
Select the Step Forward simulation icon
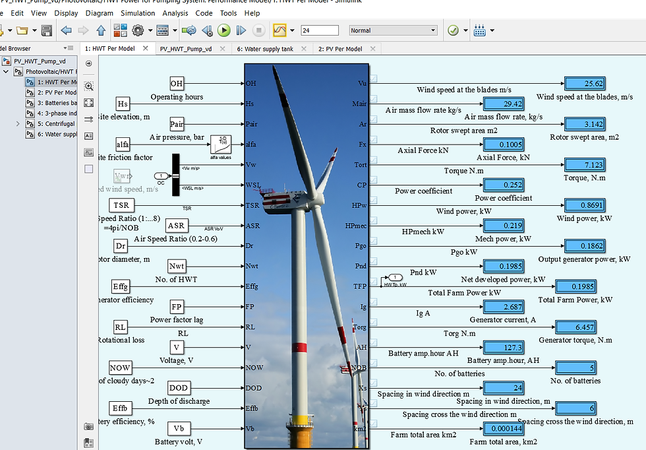pyautogui.click(x=241, y=30)
